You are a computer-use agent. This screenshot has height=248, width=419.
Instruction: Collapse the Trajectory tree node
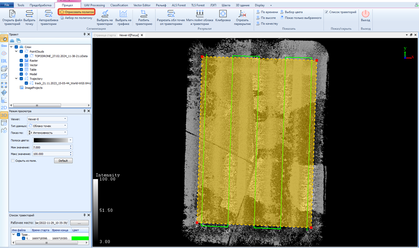(16, 78)
